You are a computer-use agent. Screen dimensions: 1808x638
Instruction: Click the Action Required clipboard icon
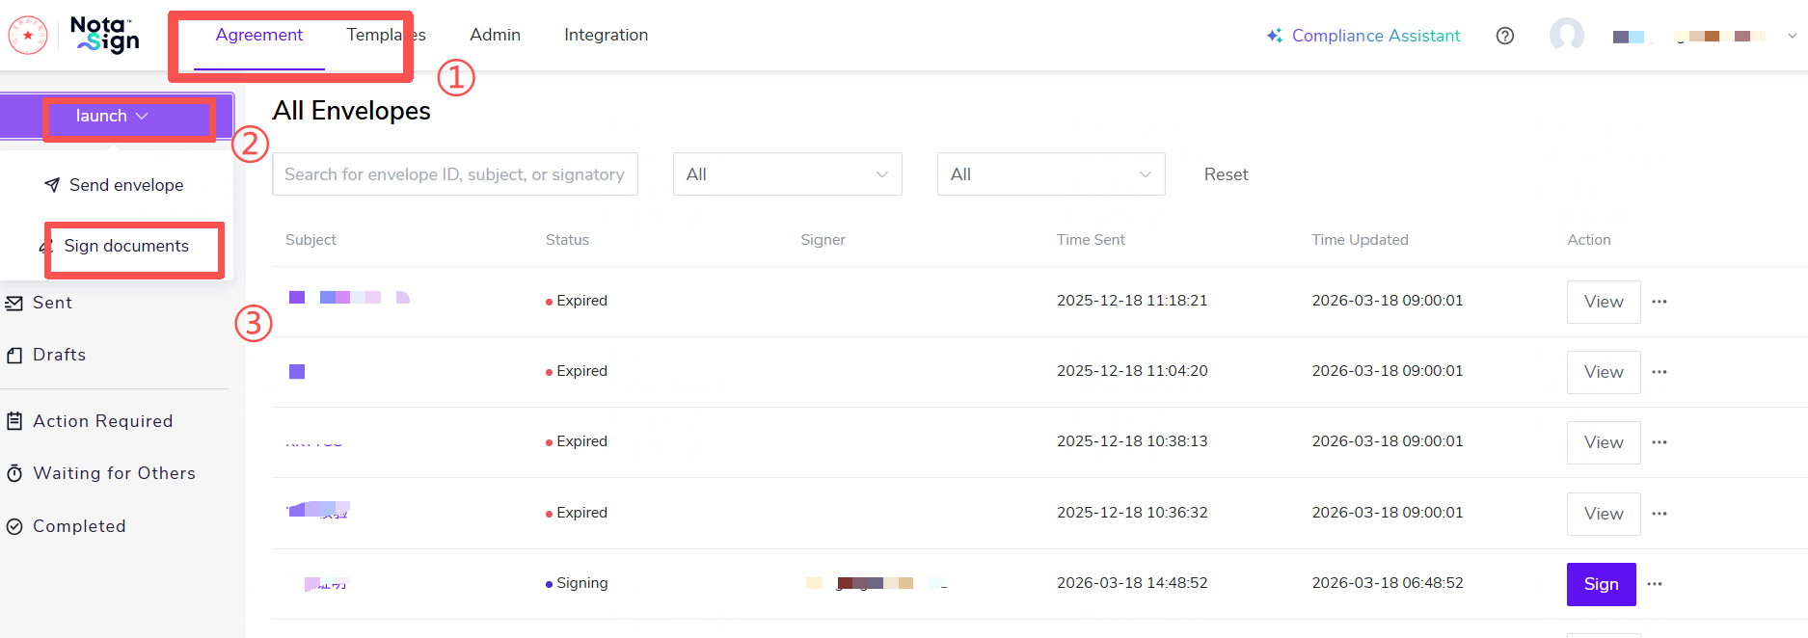click(x=14, y=421)
